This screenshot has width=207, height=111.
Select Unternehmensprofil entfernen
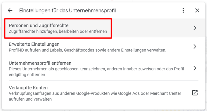(103, 68)
